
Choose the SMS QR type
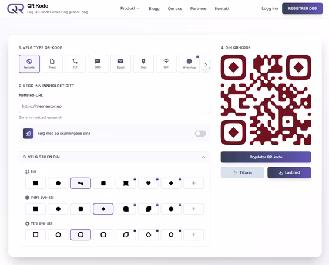(x=98, y=64)
